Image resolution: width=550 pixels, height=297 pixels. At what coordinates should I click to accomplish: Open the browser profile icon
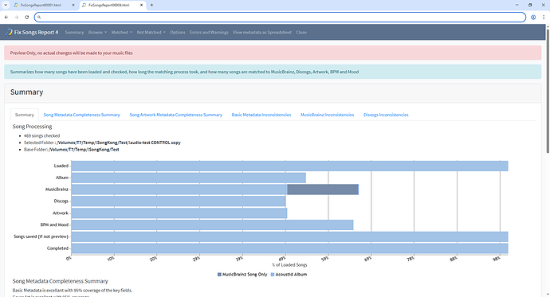coord(533,18)
